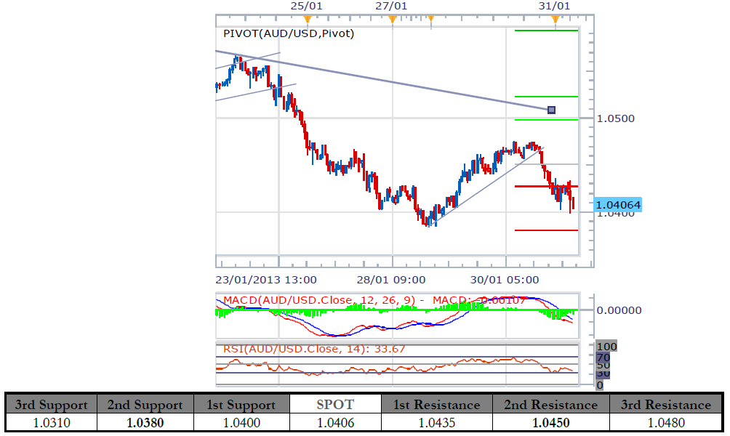
Task: Click the RSI scale label 70
Action: tap(603, 358)
